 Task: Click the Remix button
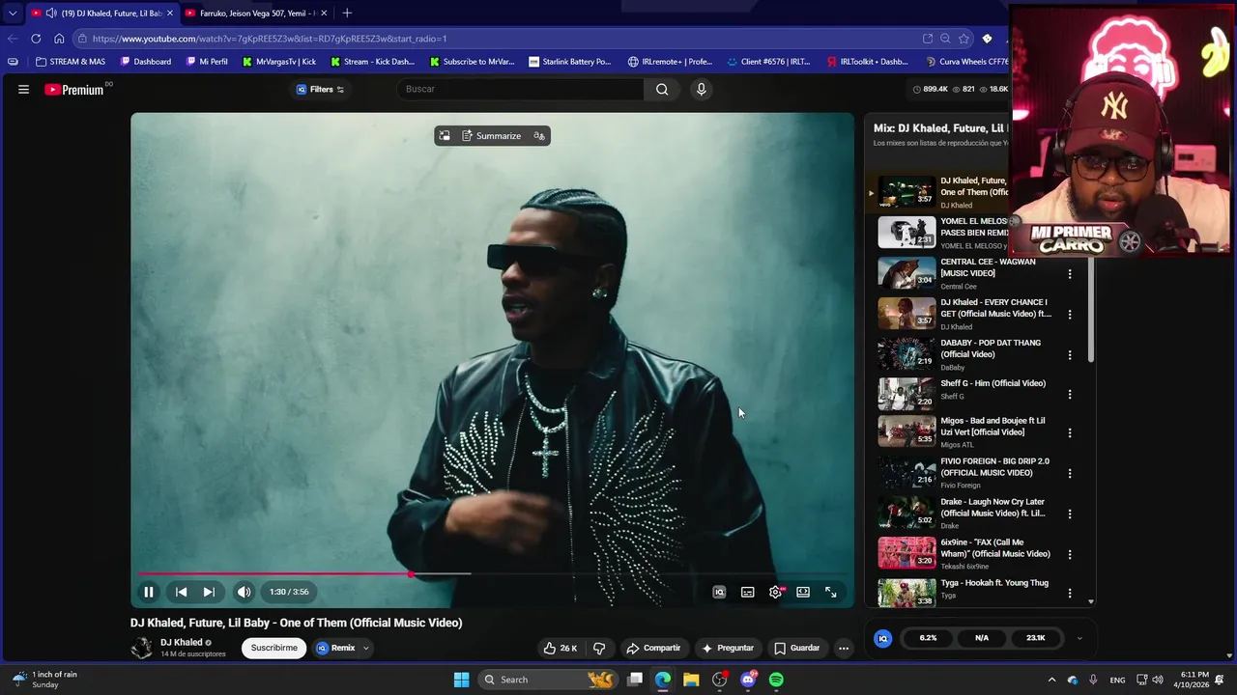[336, 648]
